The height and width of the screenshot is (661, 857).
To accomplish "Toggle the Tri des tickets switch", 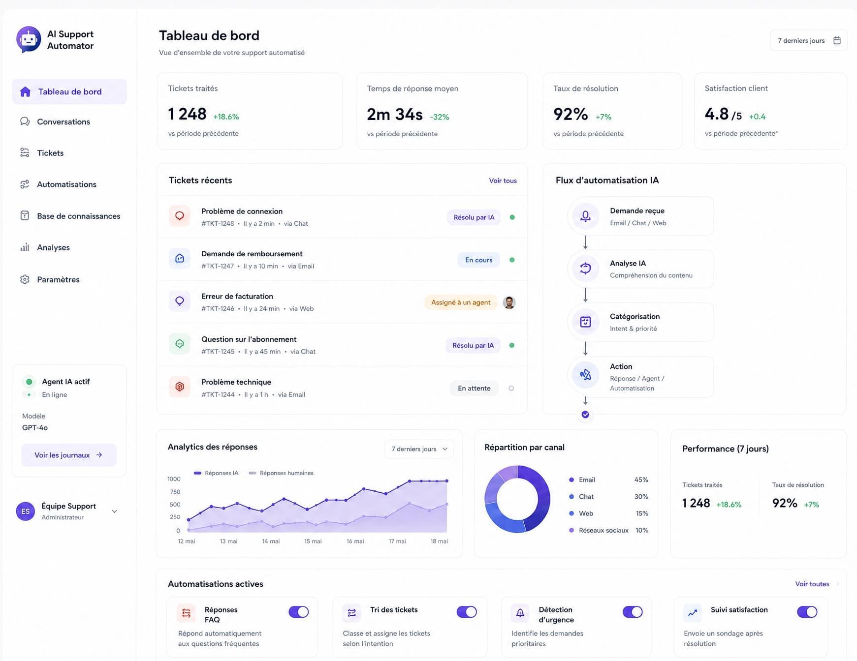I will [x=467, y=612].
